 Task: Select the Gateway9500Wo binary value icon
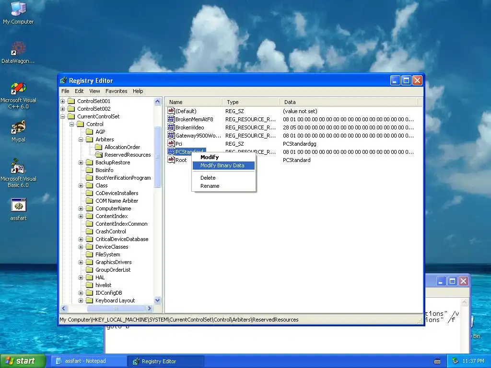tap(171, 135)
